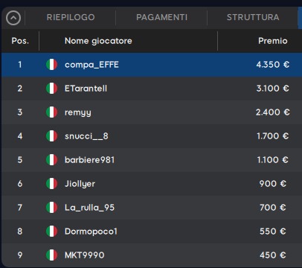Viewport: 302px width, 268px height.
Task: Collapse the panel with the circled chevron icon
Action: (13, 18)
